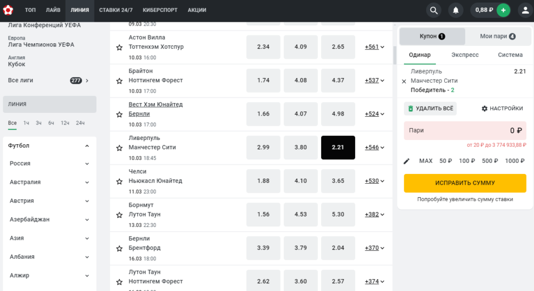
Task: Expand +561 markets for Астон Вилла match
Action: coord(374,47)
